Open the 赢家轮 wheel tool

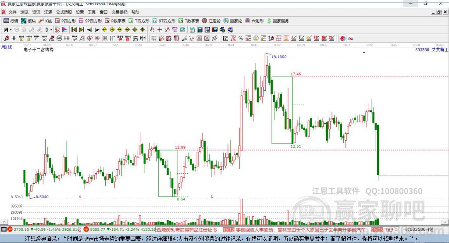click(233, 21)
